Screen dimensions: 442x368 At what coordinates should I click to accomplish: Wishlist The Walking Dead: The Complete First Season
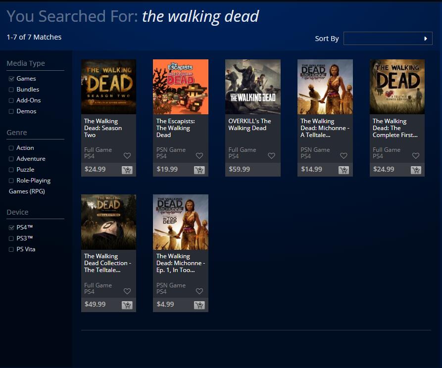(x=416, y=156)
